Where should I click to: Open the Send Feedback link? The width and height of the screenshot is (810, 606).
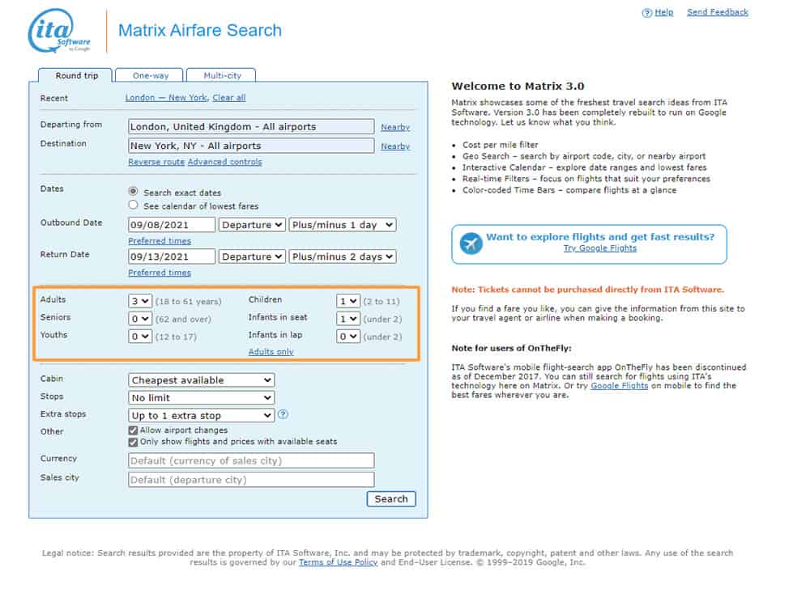[718, 12]
